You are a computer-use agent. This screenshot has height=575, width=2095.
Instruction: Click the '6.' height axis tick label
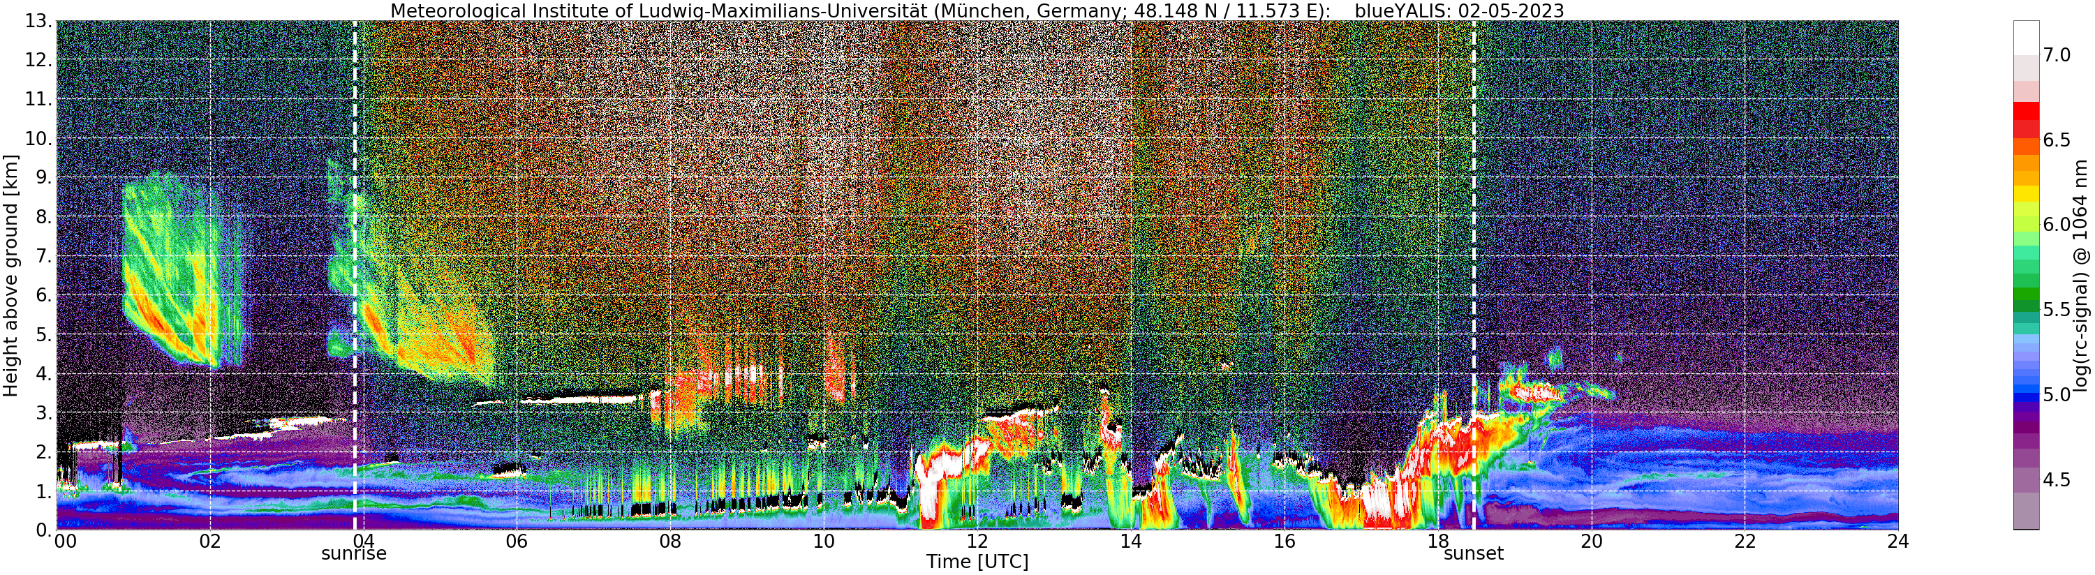click(44, 294)
